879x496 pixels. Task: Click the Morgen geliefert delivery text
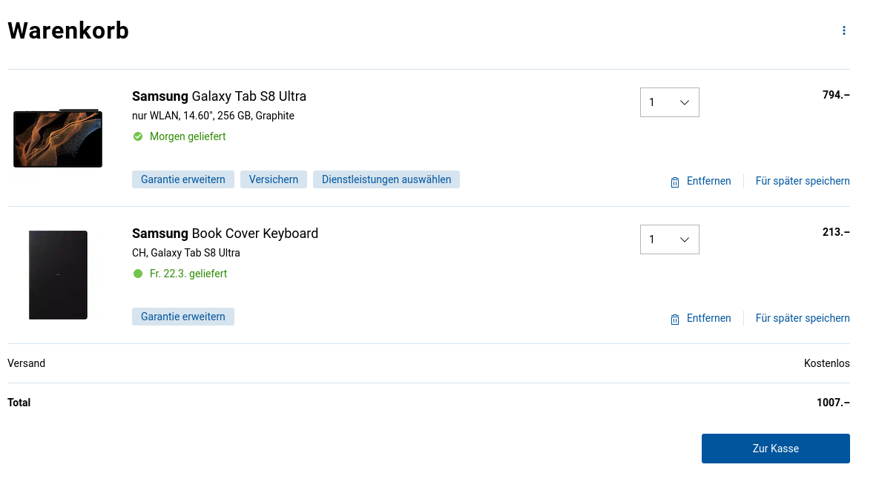[188, 136]
